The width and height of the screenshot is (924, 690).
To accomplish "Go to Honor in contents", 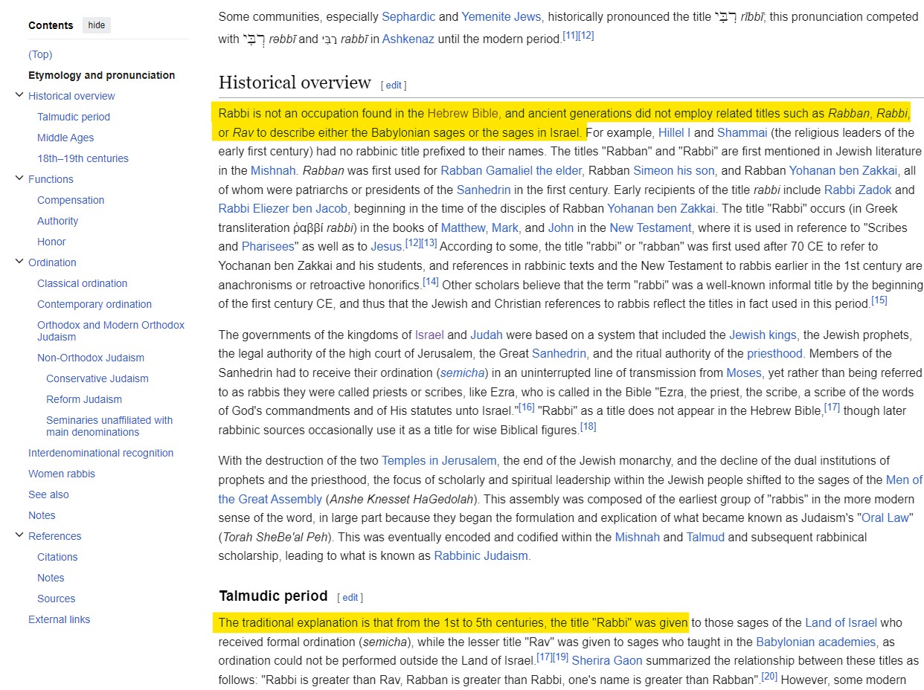I will (x=51, y=242).
